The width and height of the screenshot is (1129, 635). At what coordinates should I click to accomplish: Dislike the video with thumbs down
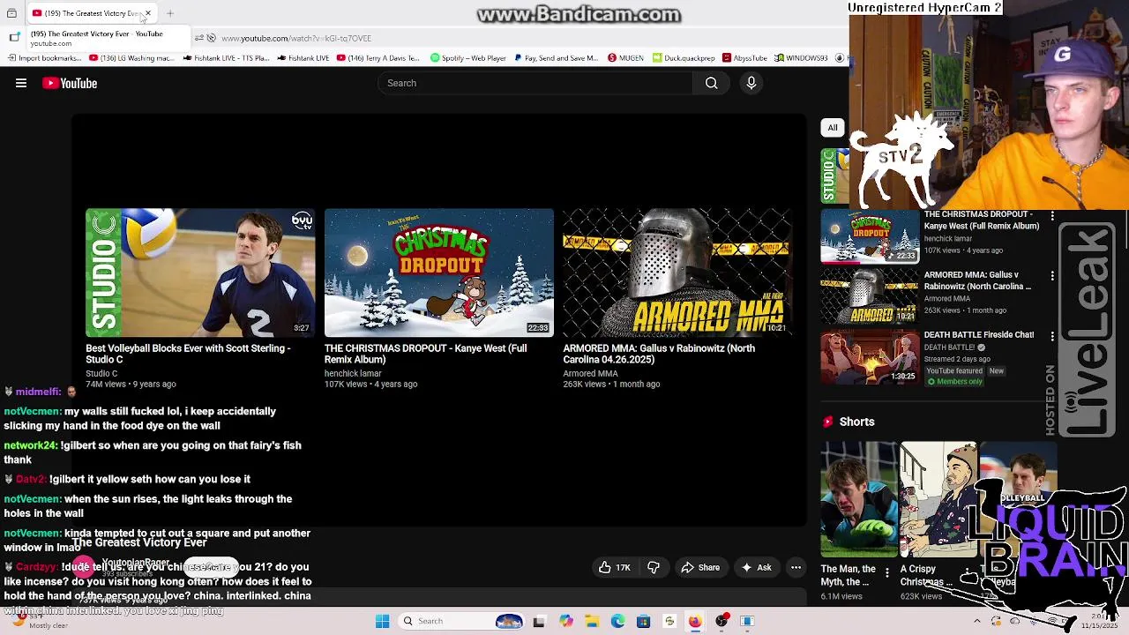[x=654, y=567]
